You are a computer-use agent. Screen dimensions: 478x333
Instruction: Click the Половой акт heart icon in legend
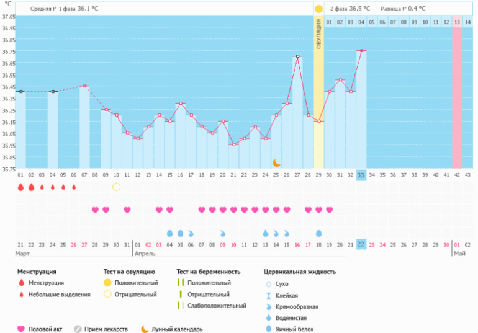click(x=21, y=329)
